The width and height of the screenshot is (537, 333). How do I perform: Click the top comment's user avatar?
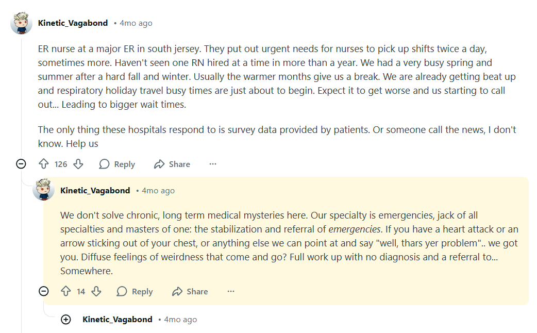coord(21,23)
